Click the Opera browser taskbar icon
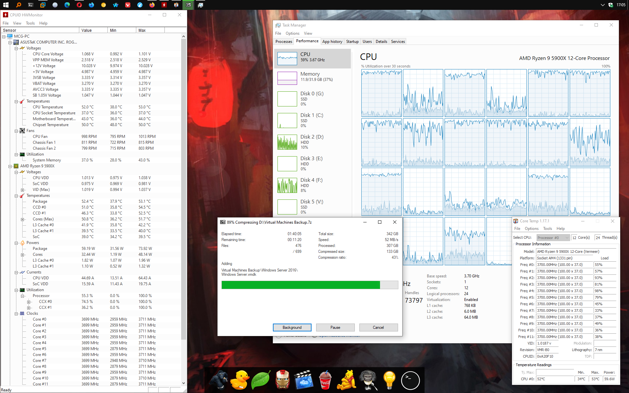629x393 pixels. [x=79, y=5]
